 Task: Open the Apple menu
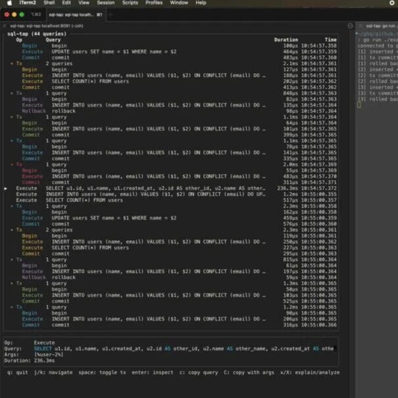[x=10, y=3]
